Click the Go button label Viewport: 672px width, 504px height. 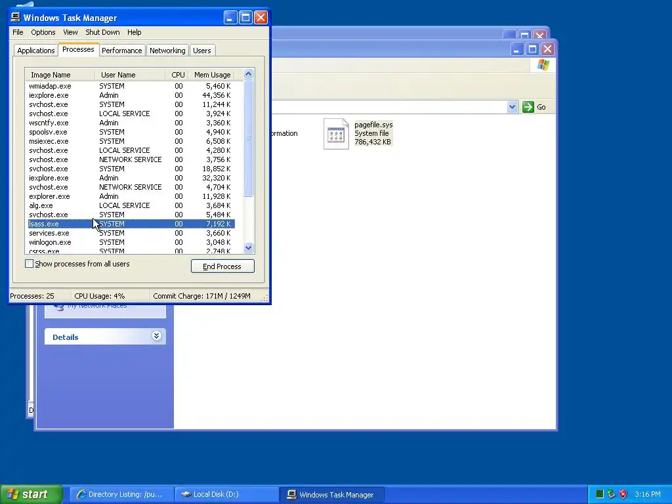[541, 107]
